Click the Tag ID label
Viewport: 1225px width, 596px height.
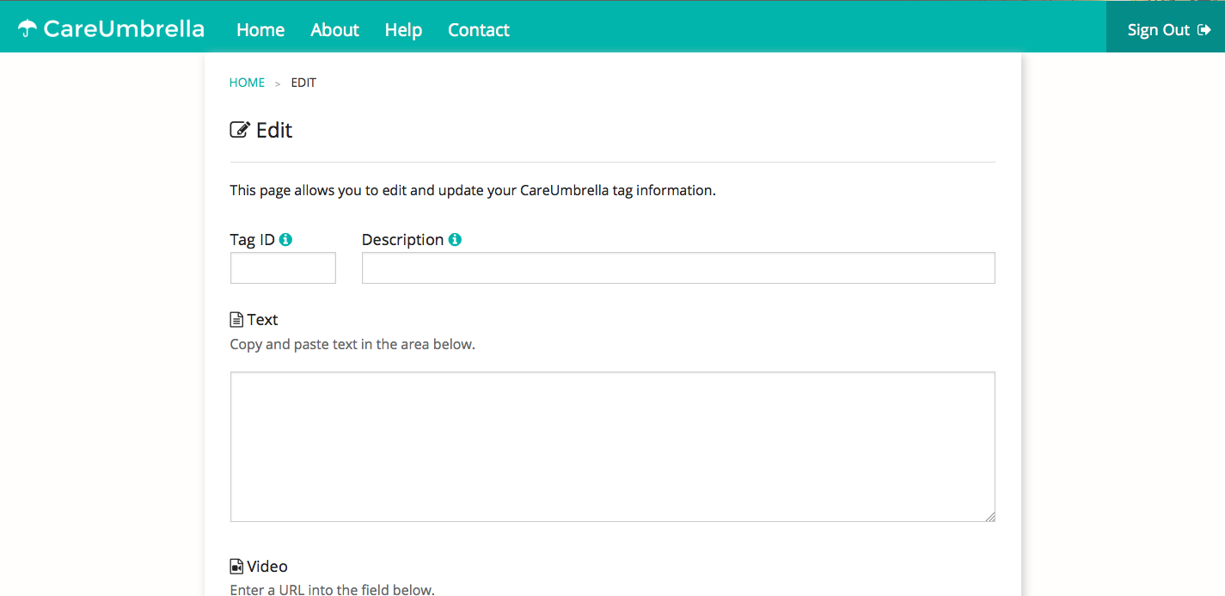click(252, 240)
